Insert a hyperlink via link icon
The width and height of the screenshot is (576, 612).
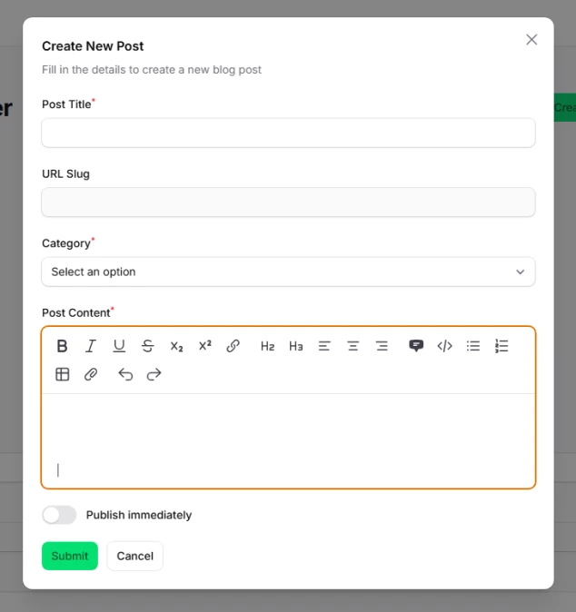[233, 346]
